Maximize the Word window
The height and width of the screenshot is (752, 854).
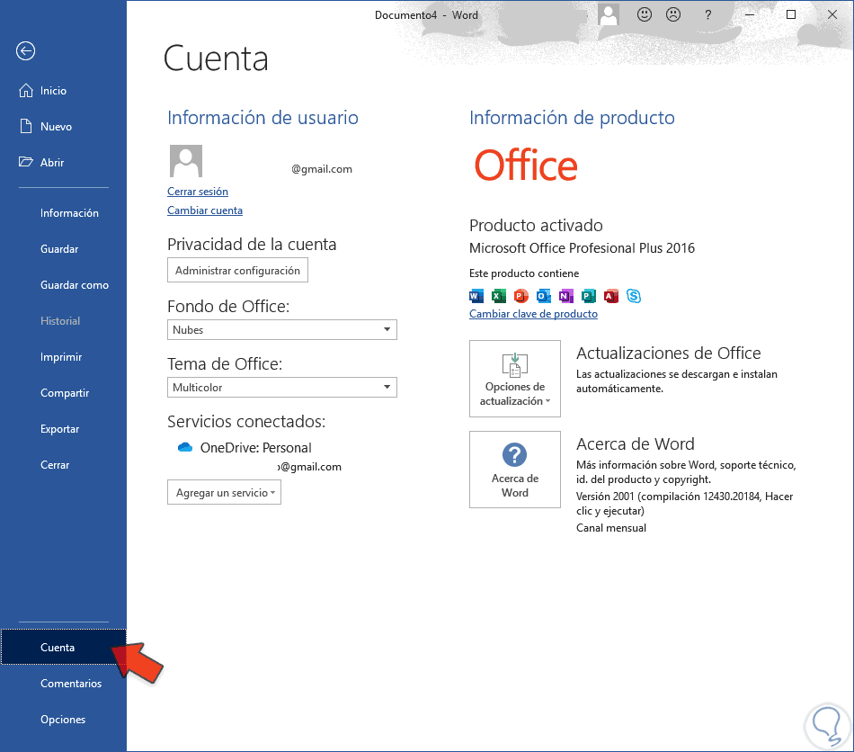[x=791, y=14]
